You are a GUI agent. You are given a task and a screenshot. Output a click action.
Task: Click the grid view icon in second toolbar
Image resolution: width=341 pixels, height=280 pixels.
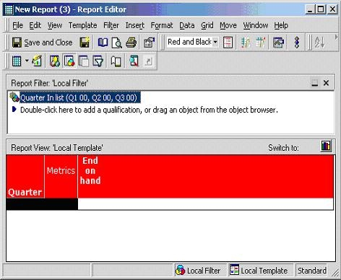pyautogui.click(x=17, y=61)
